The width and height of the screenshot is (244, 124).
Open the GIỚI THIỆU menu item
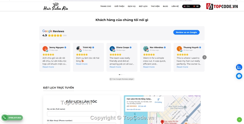click(x=119, y=6)
